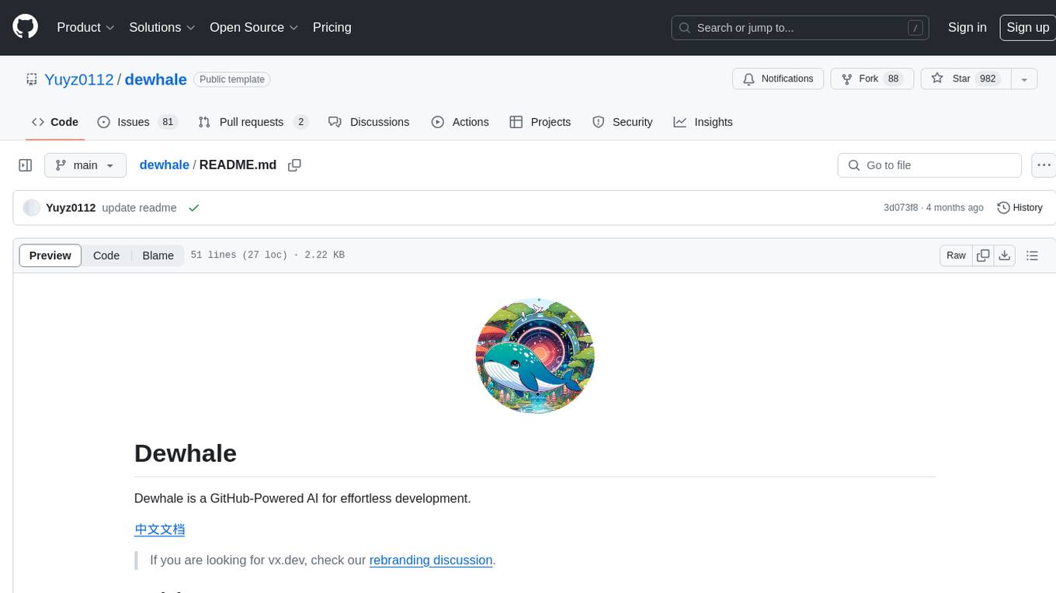Screen dimensions: 1056x593
Task: Open the star lists dropdown arrow
Action: pos(1024,78)
